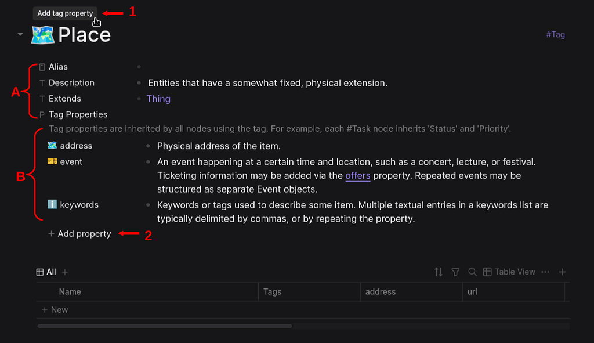Click the horizontal scrollbar under the table

click(165, 326)
